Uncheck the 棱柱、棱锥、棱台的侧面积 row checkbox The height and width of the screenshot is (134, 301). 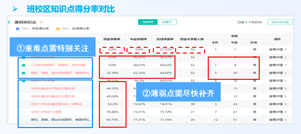(23, 73)
